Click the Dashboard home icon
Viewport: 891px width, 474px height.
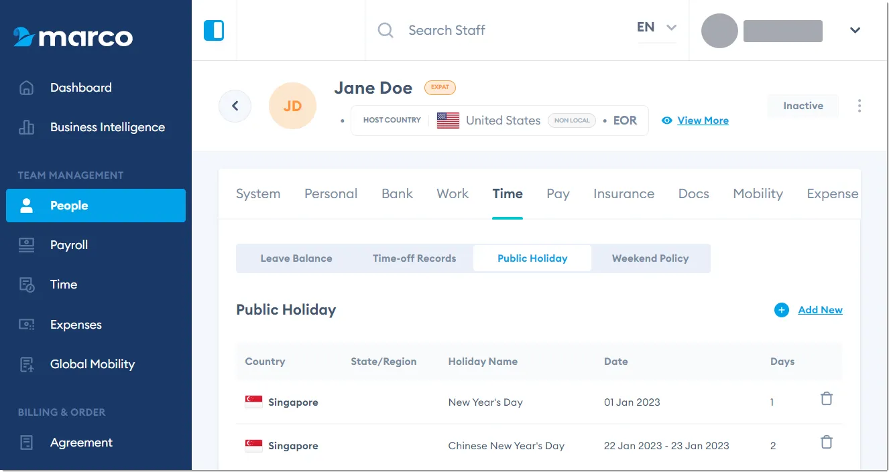click(27, 88)
